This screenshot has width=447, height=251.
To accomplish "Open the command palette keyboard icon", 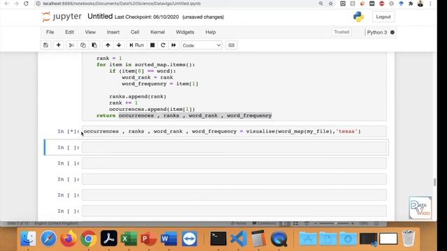I will click(231, 45).
